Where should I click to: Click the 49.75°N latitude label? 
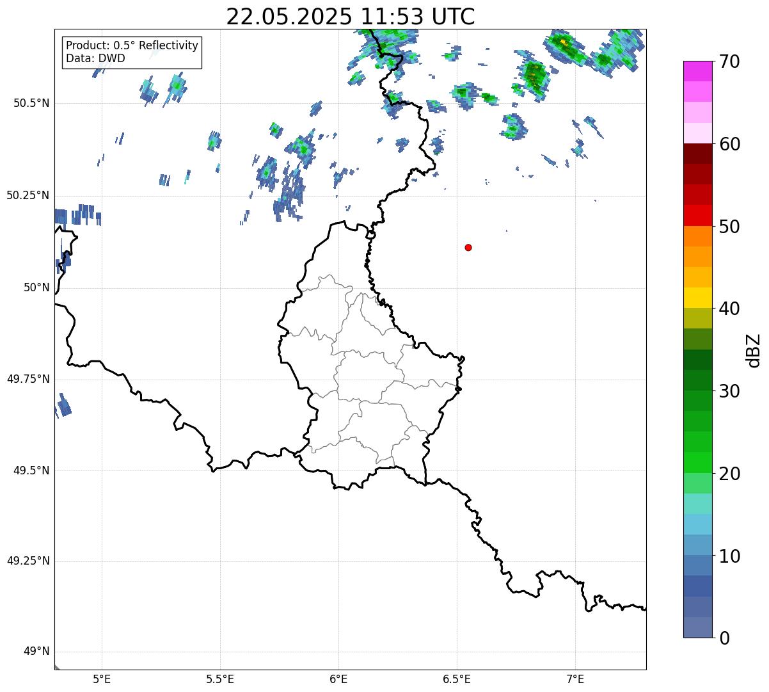[28, 379]
